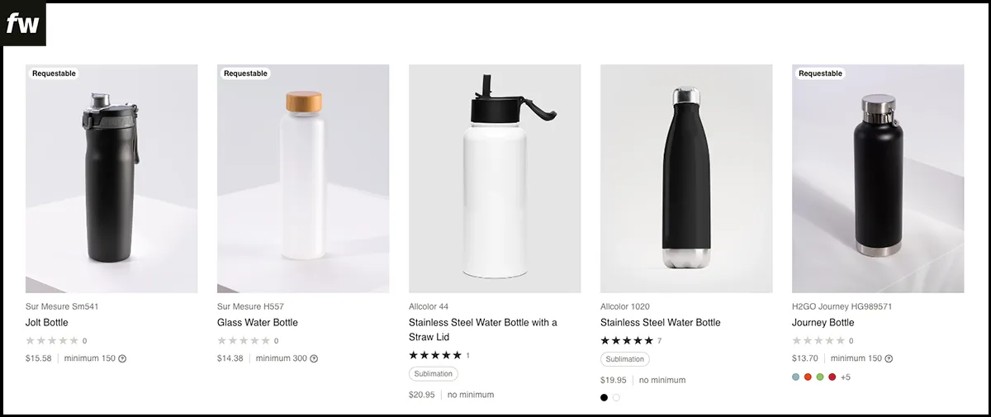Image resolution: width=991 pixels, height=417 pixels.
Task: Click star rating of Journey Bottle
Action: (x=818, y=340)
